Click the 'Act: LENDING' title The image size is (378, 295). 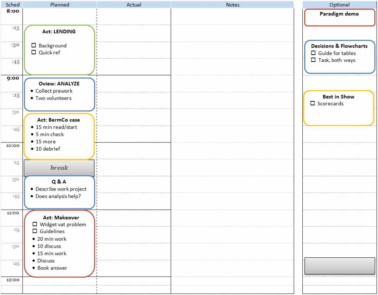pos(59,32)
